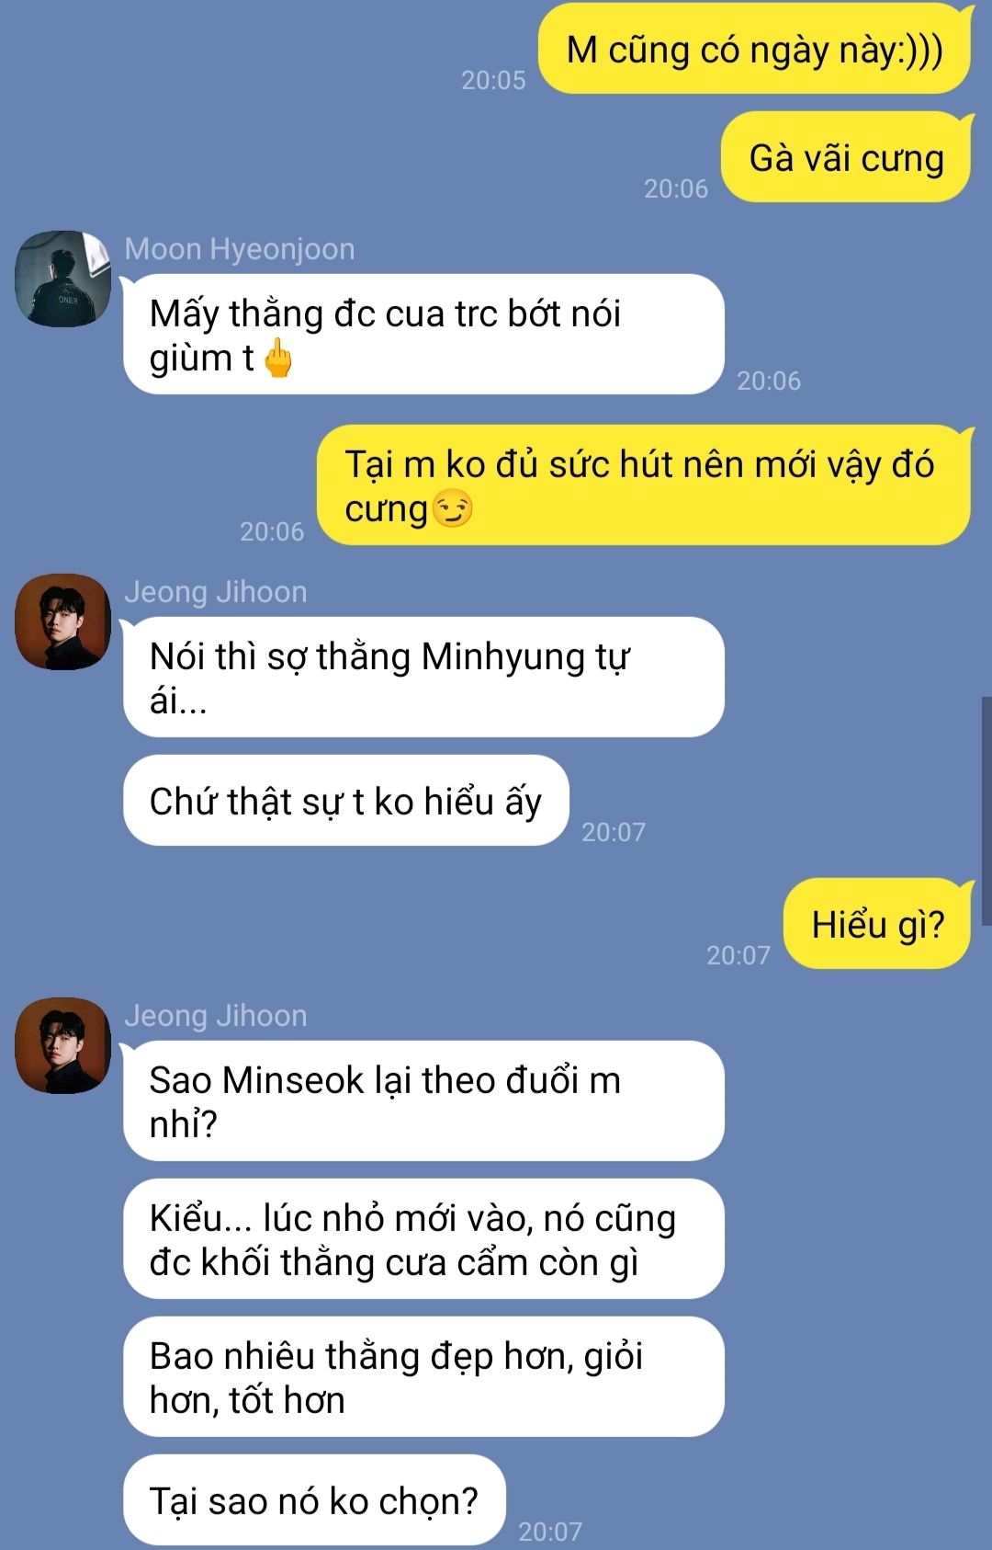Image resolution: width=992 pixels, height=1550 pixels.
Task: Tap the middle finger emoji in message
Action: pyautogui.click(x=278, y=359)
